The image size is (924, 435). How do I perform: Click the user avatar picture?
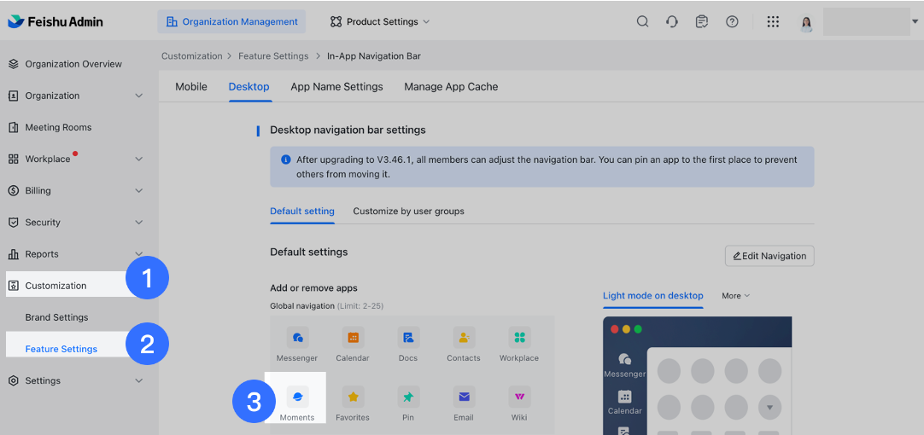[x=806, y=23]
